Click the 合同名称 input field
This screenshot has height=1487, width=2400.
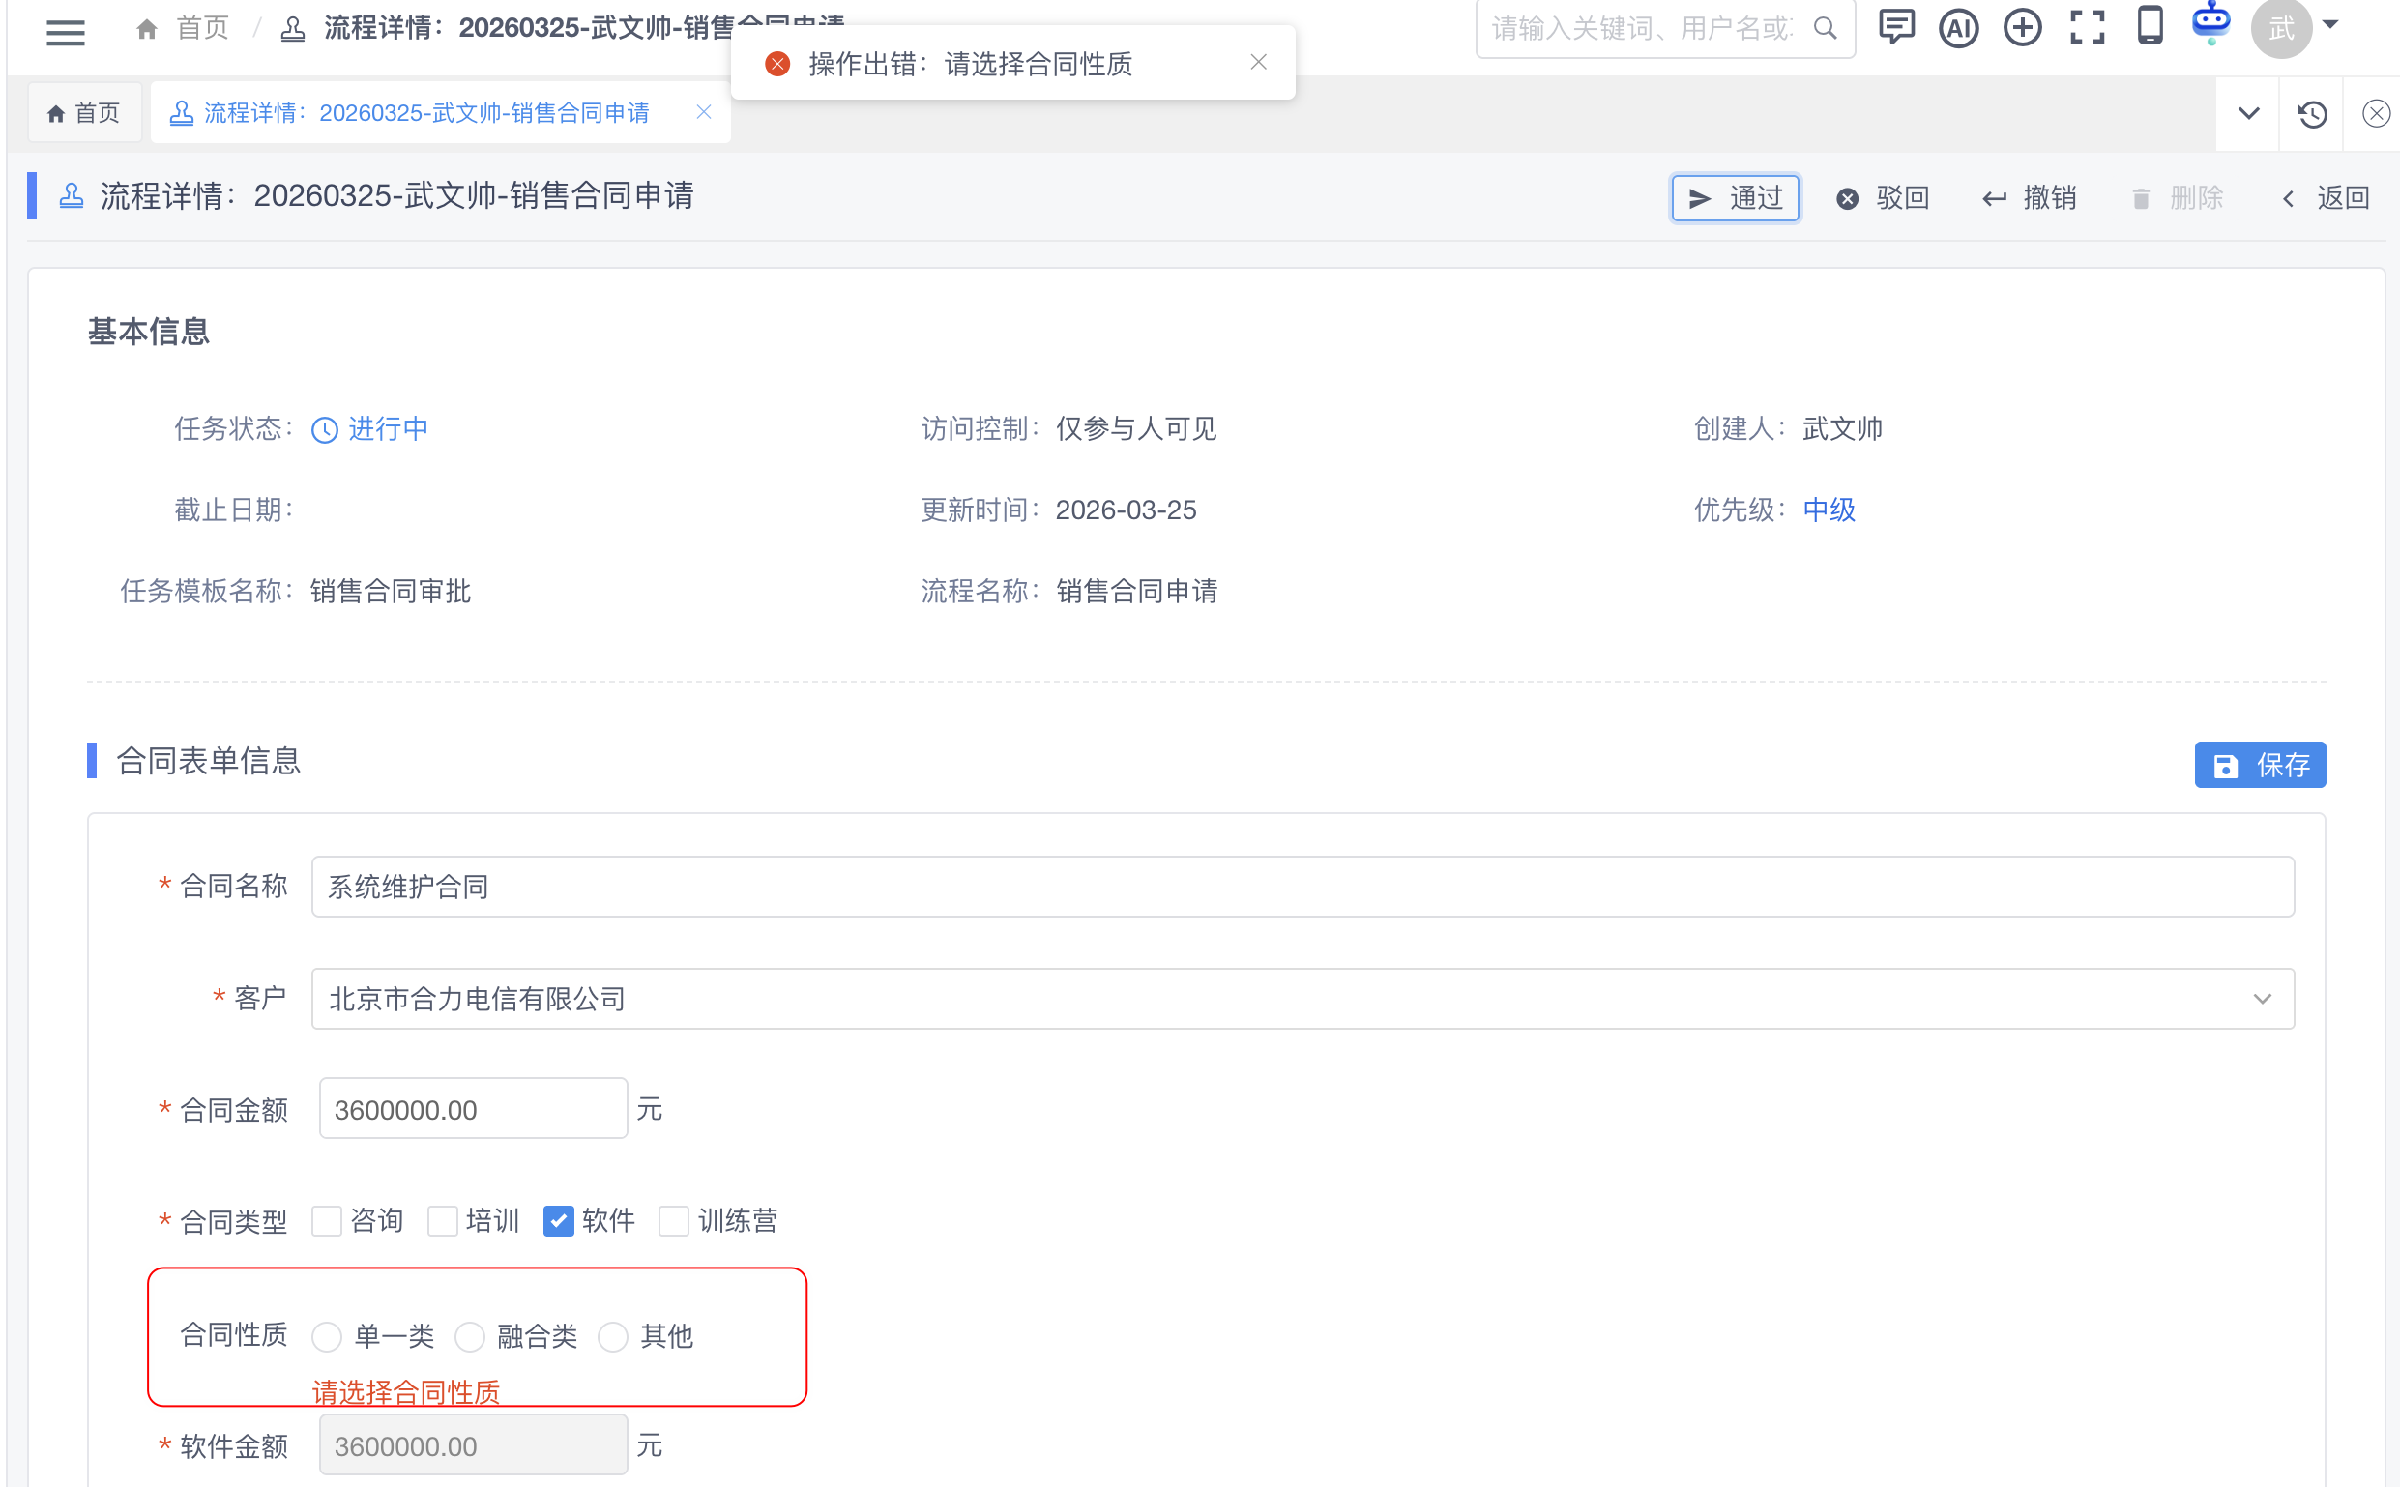coord(1302,888)
